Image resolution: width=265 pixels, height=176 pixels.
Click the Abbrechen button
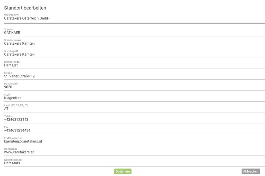251,171
